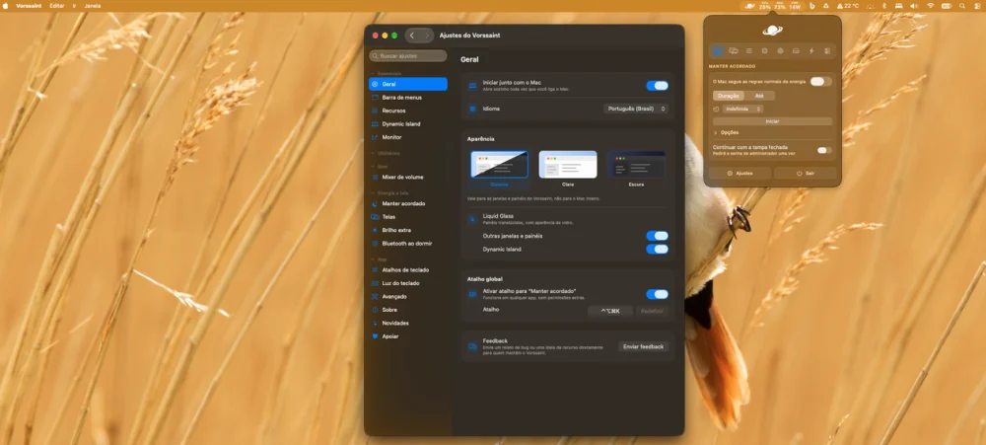Open the Vorssaint app menu
Screen dimensions: 986x445
(x=28, y=6)
